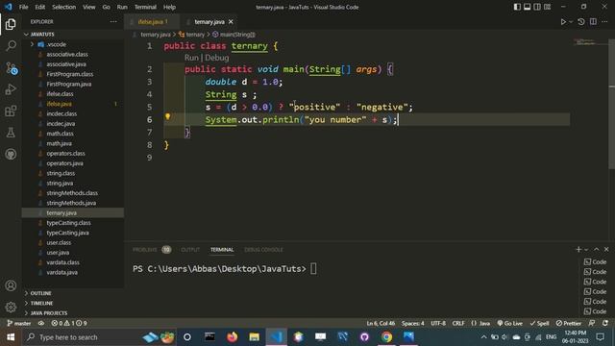Image resolution: width=615 pixels, height=346 pixels.
Task: Click the Ln 6, Col 46 status item
Action: [x=381, y=323]
